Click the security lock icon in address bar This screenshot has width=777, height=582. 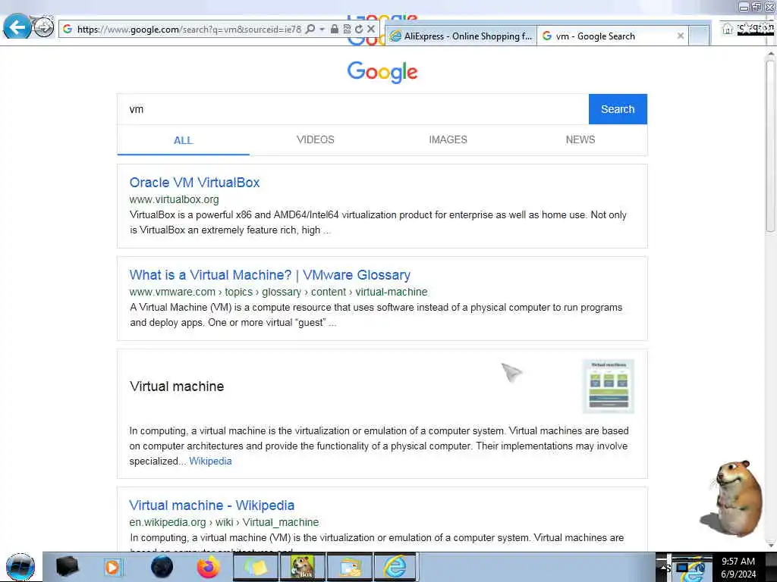335,30
